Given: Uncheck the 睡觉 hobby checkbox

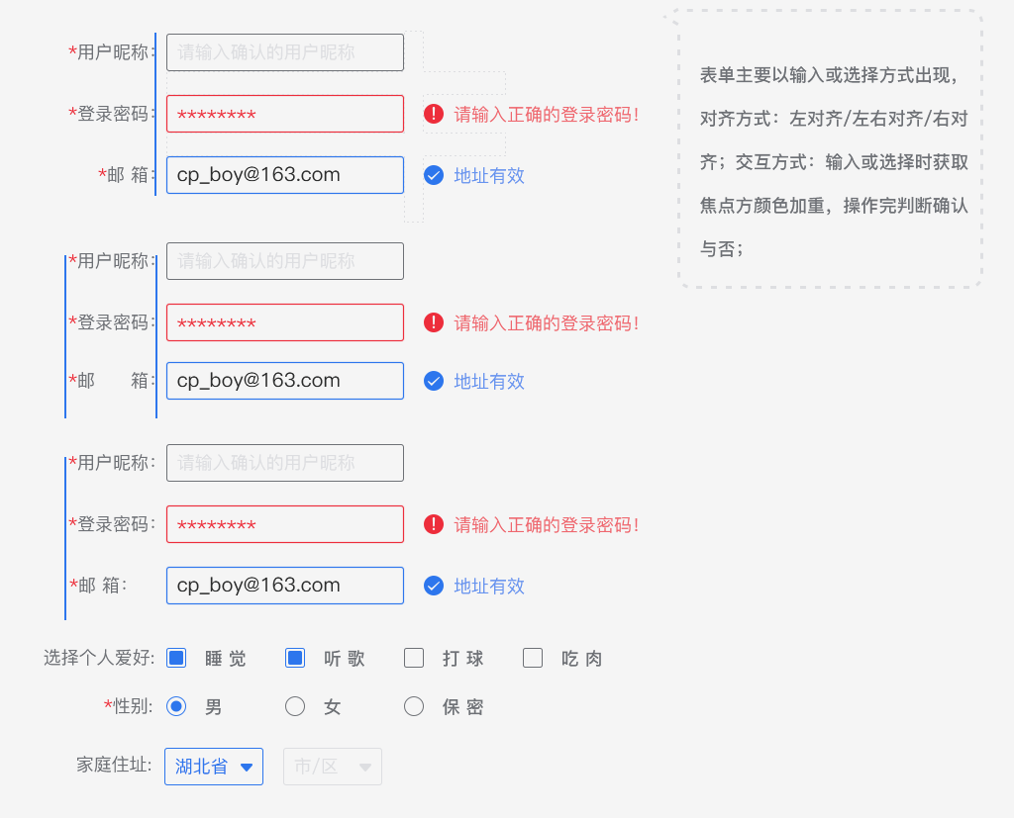Looking at the screenshot, I should click(x=177, y=658).
